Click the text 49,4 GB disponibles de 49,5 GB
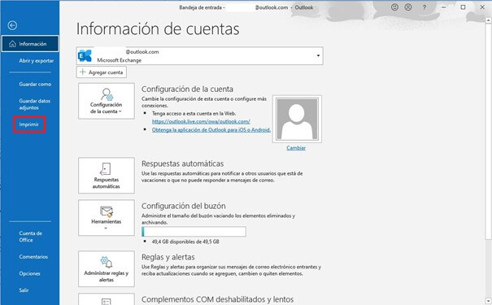492x305 pixels. [185, 242]
